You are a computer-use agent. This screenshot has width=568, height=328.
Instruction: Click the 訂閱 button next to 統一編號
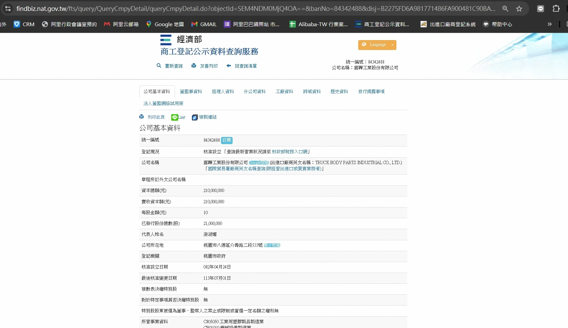pos(227,140)
